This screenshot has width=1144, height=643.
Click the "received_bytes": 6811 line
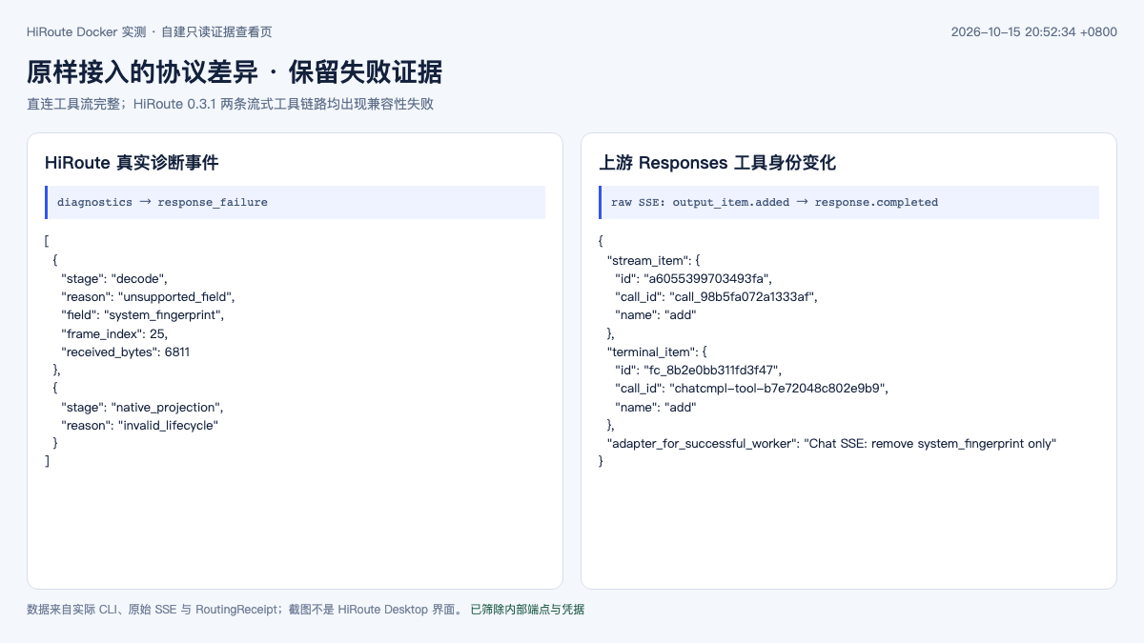pyautogui.click(x=126, y=352)
